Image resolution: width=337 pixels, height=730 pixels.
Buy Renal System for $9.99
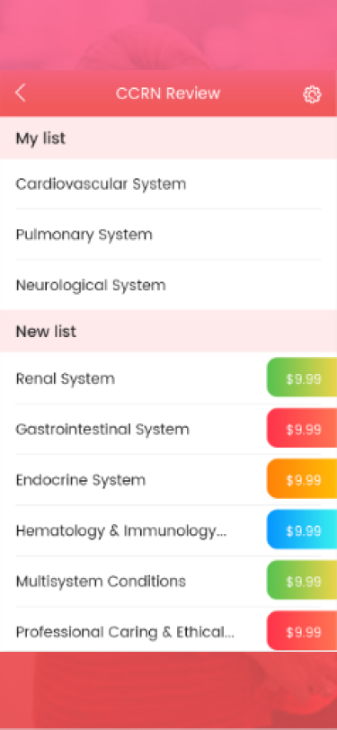pyautogui.click(x=302, y=378)
